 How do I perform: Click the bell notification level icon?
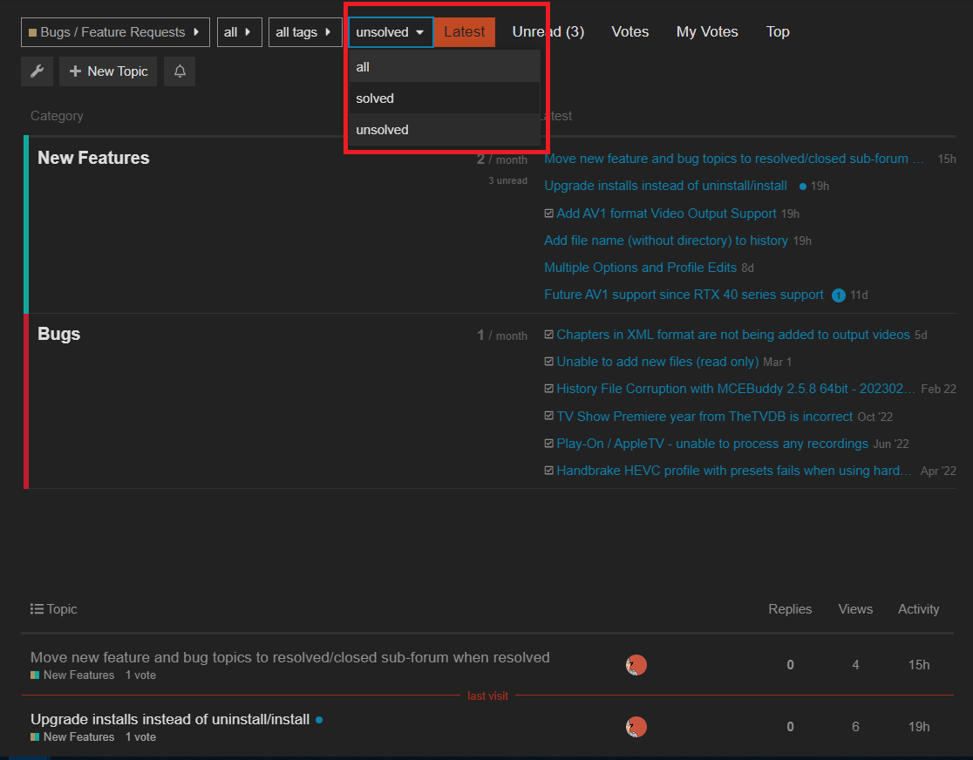(x=180, y=71)
